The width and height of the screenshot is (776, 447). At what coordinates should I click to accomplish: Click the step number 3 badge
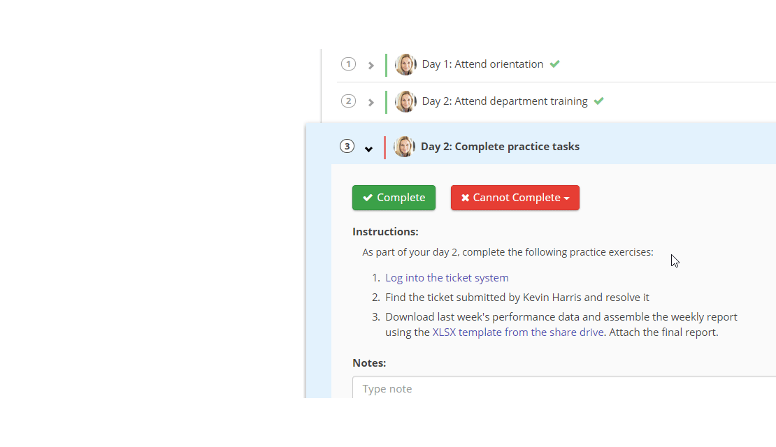tap(347, 147)
